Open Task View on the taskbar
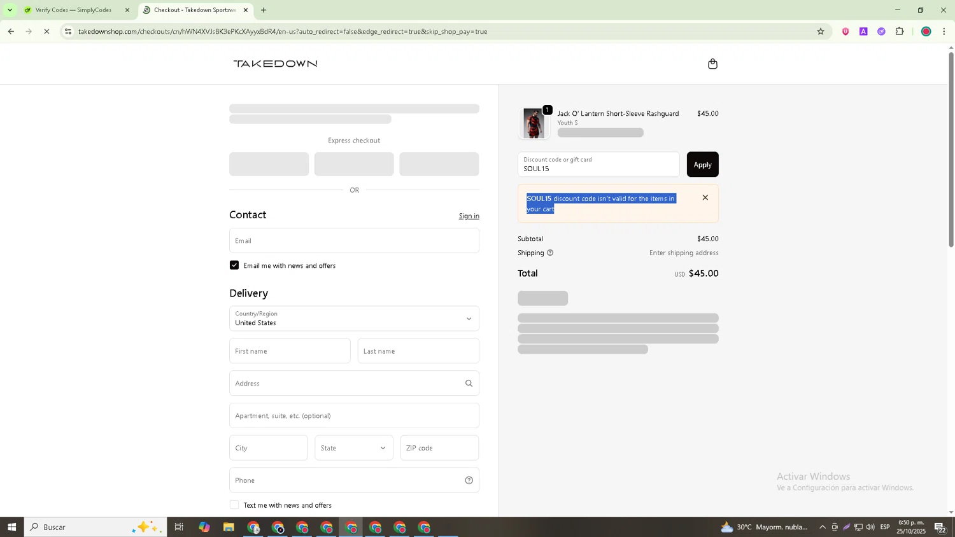 click(179, 527)
